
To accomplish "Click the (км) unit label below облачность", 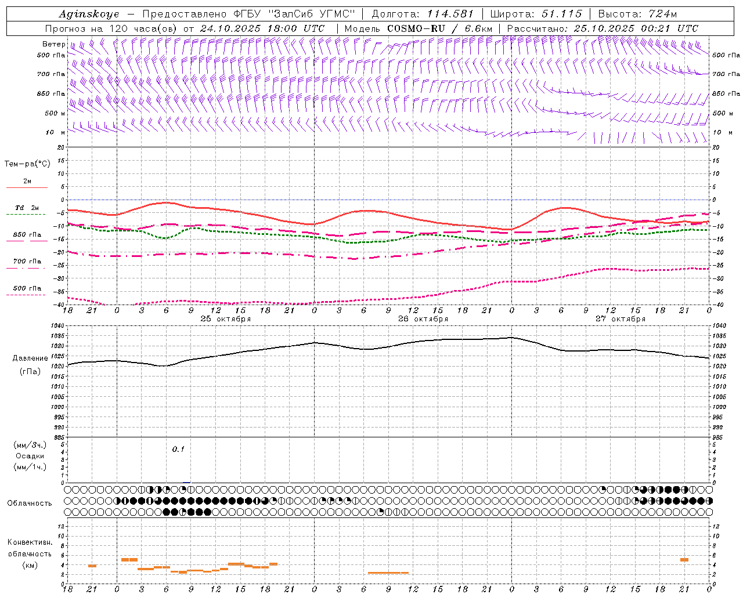I will pos(30,566).
